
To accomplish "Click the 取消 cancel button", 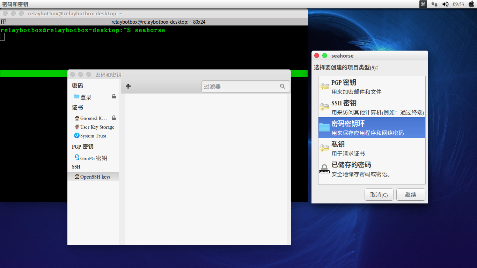I will [x=379, y=195].
